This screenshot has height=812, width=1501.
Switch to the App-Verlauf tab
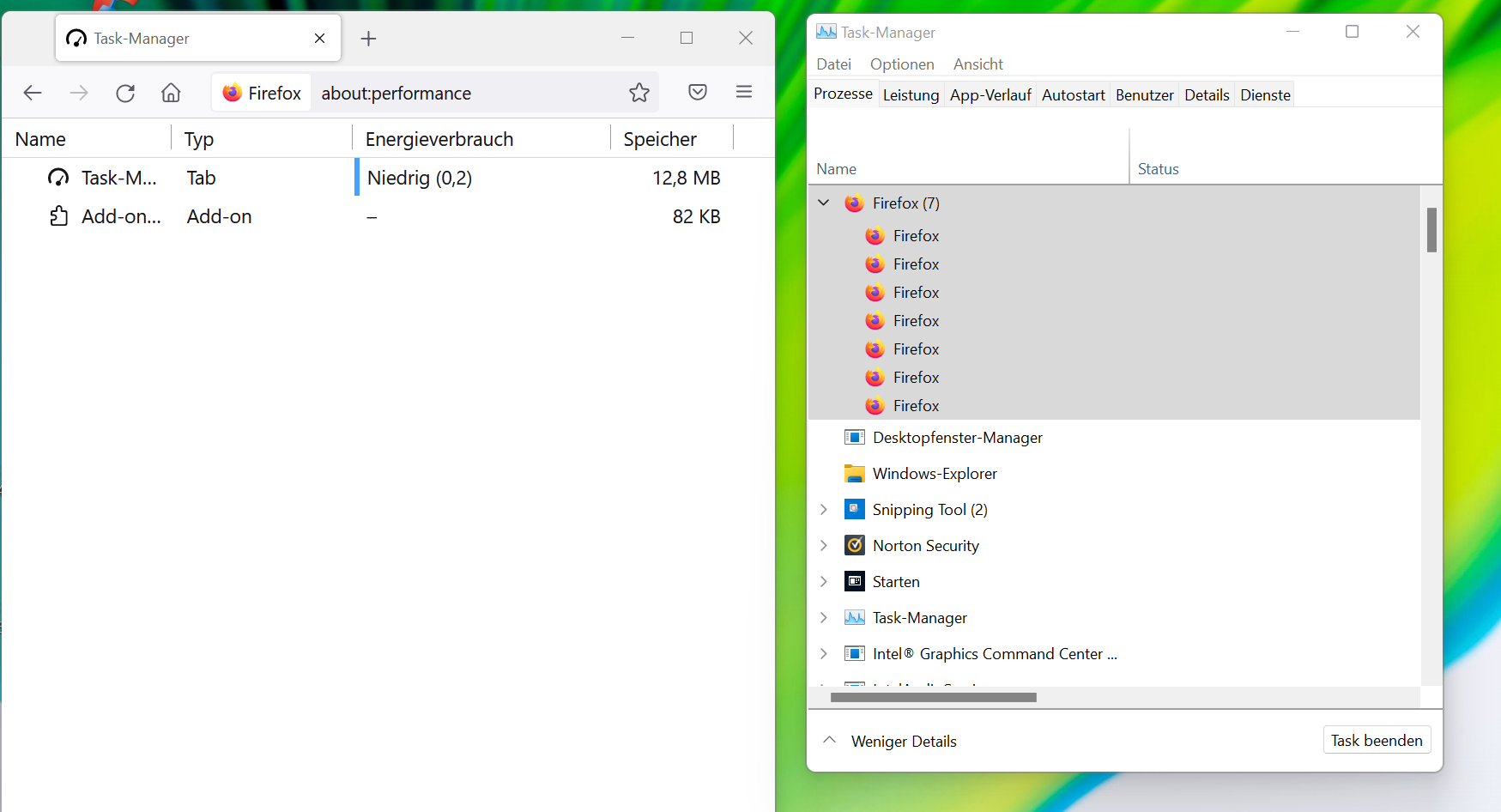(x=990, y=95)
